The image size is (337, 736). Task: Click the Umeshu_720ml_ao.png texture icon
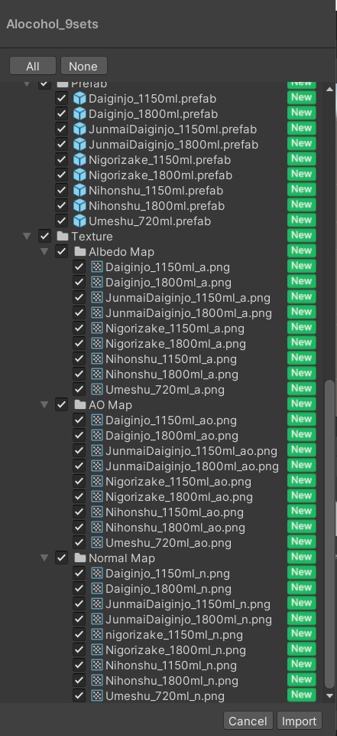tap(96, 542)
